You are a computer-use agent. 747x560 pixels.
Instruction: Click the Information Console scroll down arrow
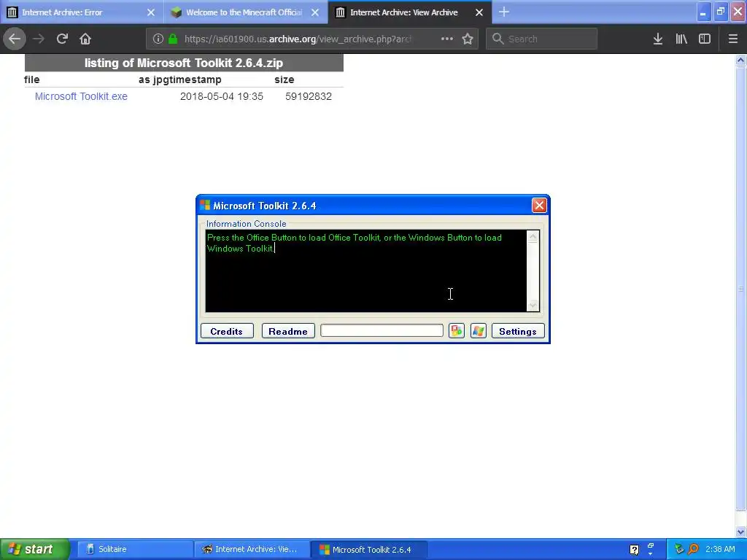[x=533, y=305]
